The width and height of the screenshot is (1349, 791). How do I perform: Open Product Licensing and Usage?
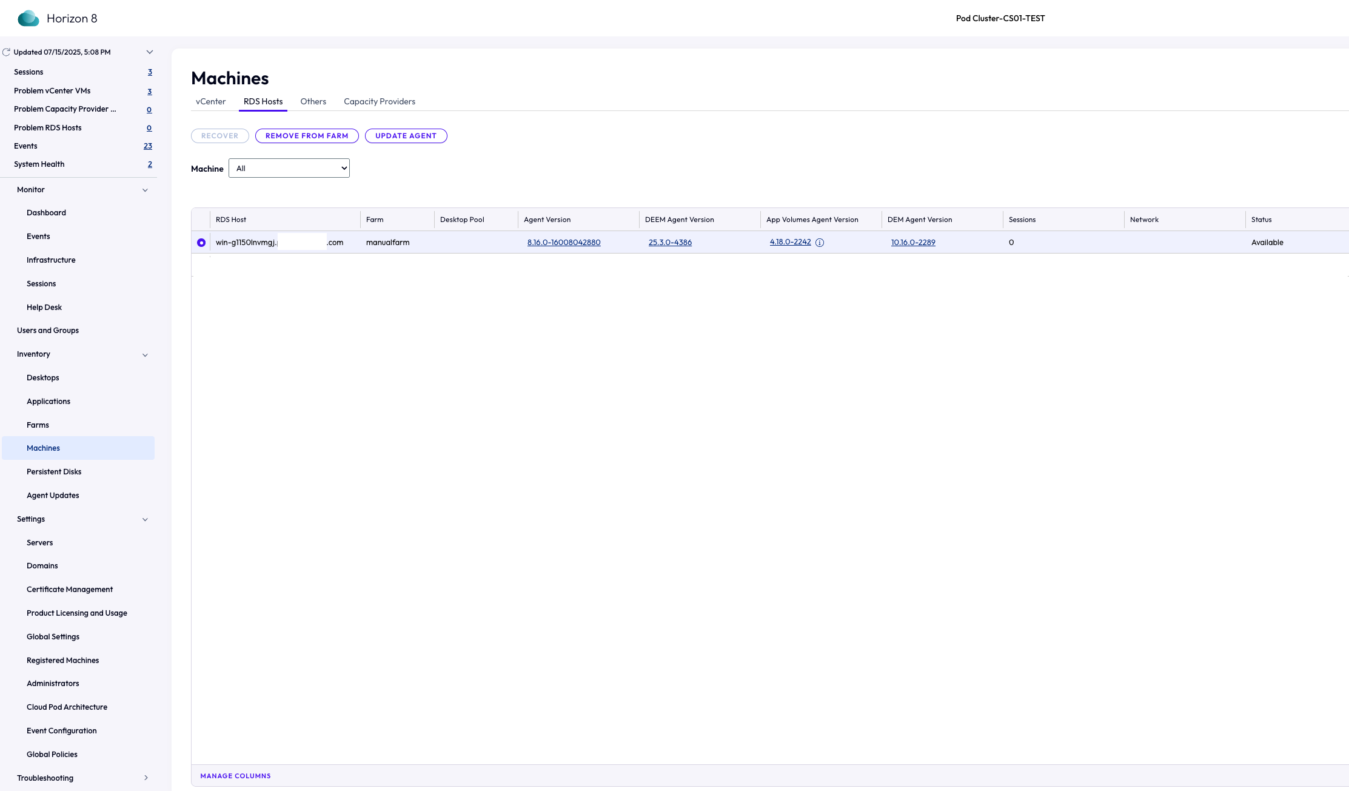coord(77,613)
